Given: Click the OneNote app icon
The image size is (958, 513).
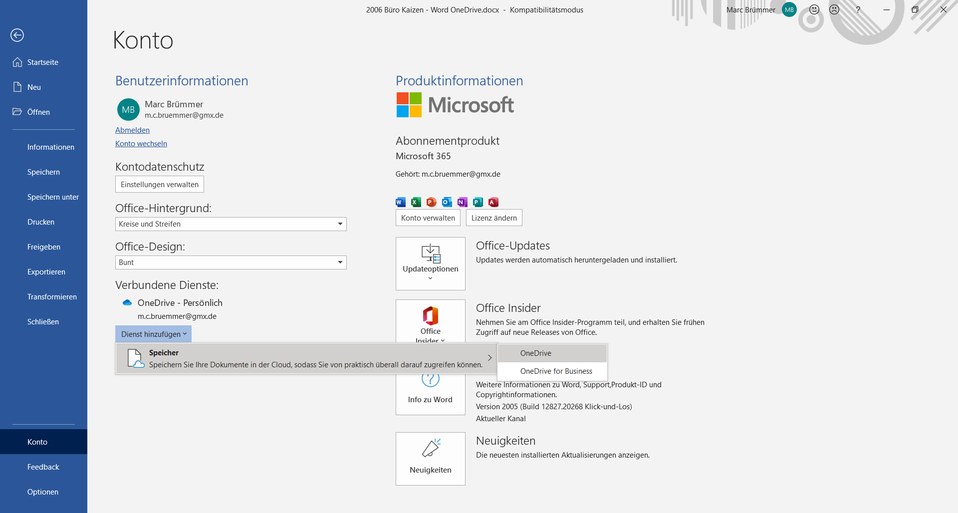Looking at the screenshot, I should point(463,202).
